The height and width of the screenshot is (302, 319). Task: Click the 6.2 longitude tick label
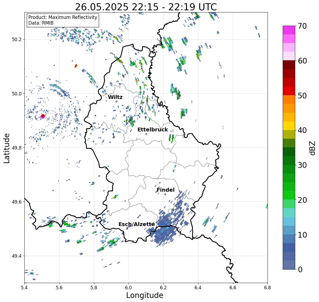pyautogui.click(x=163, y=288)
